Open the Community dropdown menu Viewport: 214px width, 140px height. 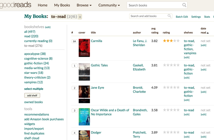pos(109,5)
